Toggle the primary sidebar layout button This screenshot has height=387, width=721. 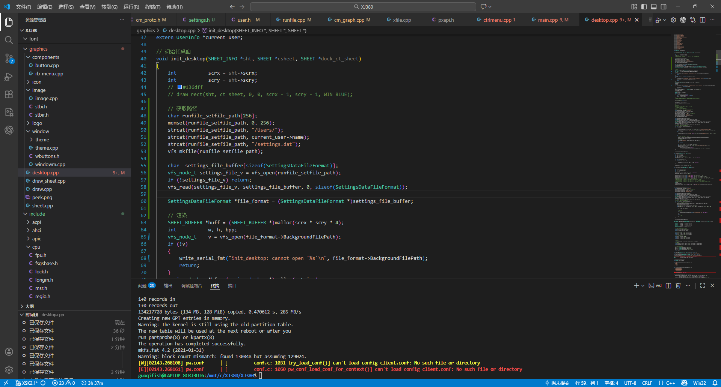(x=644, y=7)
